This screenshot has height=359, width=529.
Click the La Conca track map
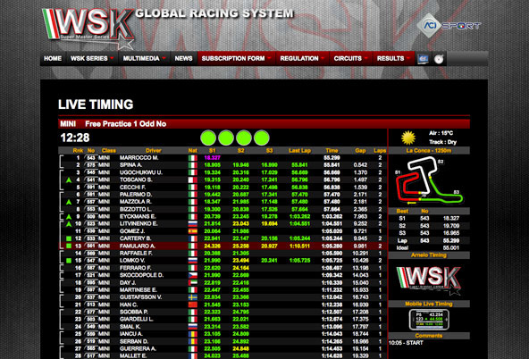point(429,181)
